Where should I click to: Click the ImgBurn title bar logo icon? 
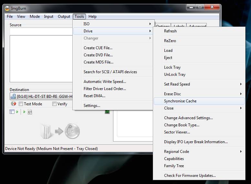7,8
